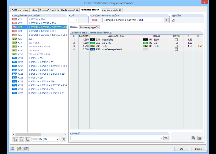This screenshot has width=216, height=154.
Task: Click the STR badge of KZ1
Action: pyautogui.click(x=15, y=19)
